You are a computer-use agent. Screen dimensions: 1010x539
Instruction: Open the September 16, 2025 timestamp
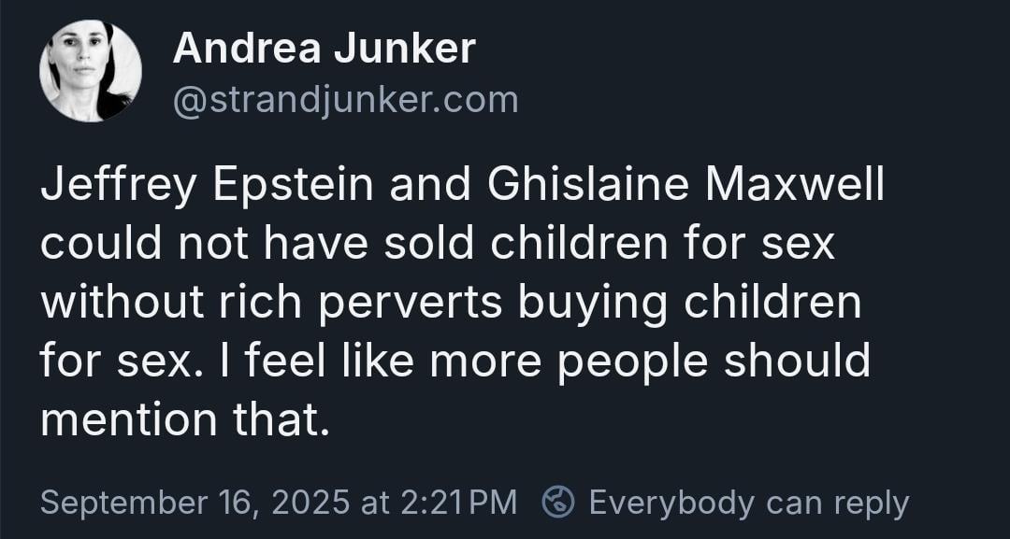click(279, 503)
